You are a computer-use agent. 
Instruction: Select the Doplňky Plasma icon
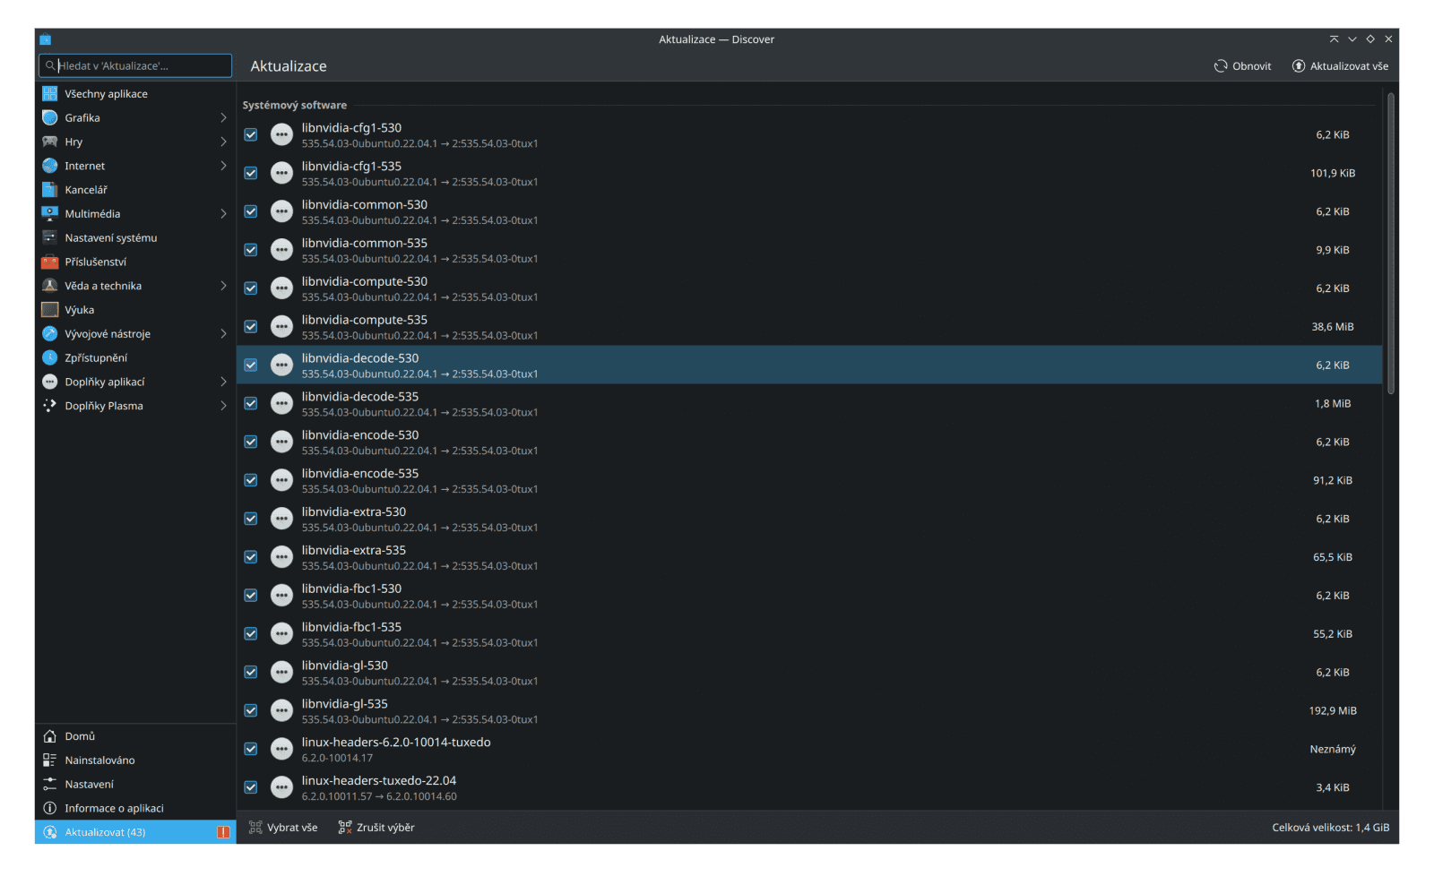(50, 406)
